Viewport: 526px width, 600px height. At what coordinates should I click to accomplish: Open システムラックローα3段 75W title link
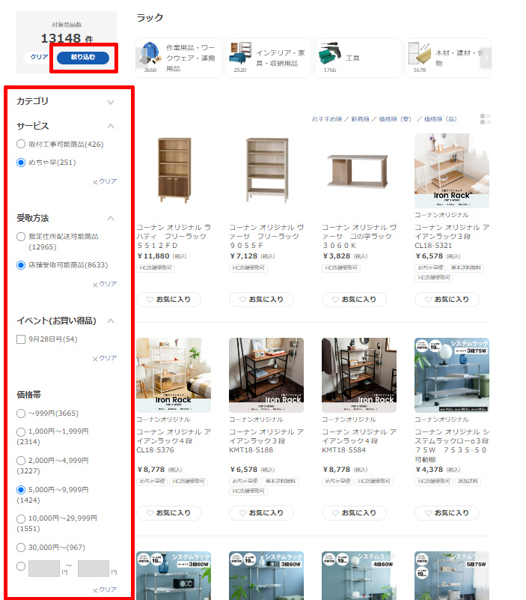(x=452, y=446)
